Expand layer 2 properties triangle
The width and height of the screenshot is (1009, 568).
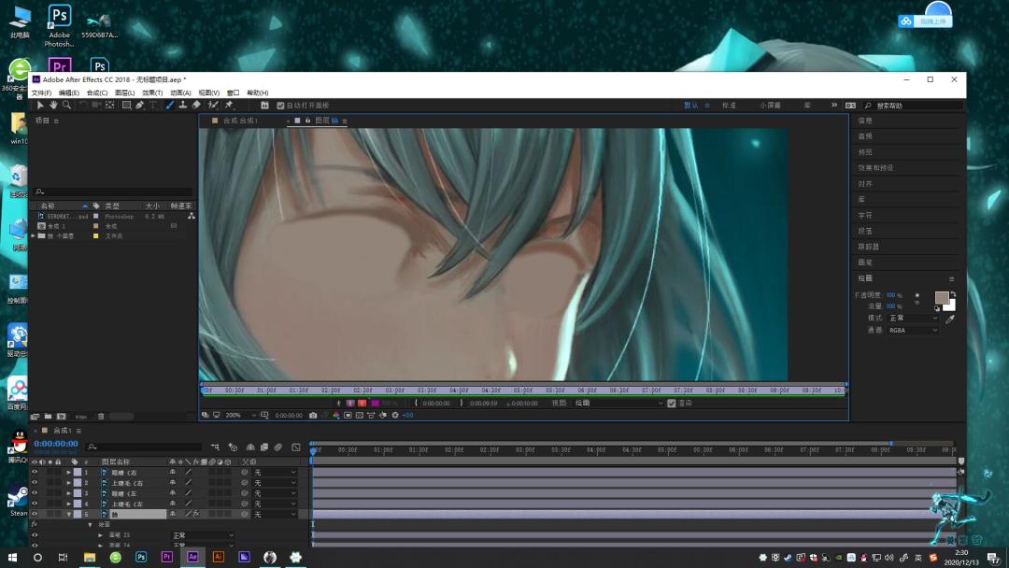click(69, 482)
